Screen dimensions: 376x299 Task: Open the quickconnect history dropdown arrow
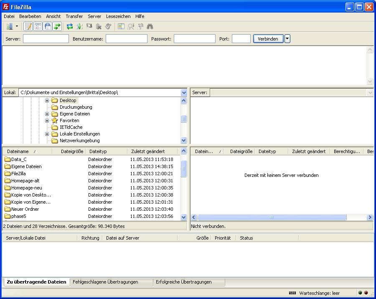[x=287, y=39]
